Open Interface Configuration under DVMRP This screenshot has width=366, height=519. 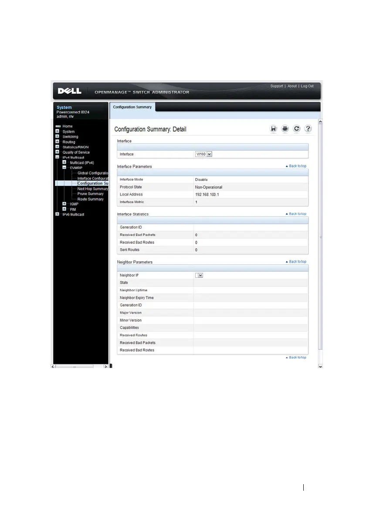(x=93, y=179)
